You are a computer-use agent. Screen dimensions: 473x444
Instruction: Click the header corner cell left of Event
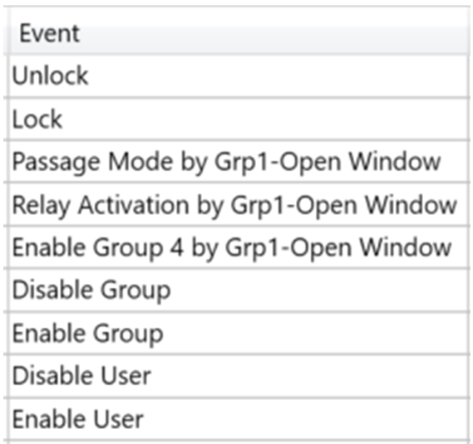point(7,32)
